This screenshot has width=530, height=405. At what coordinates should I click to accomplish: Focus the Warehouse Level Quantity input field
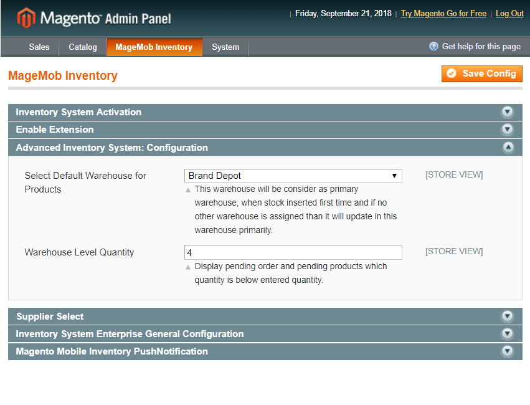pos(293,252)
